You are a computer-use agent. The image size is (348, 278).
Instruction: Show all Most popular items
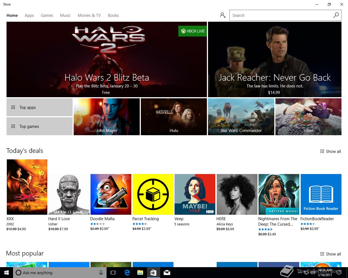coord(331,254)
